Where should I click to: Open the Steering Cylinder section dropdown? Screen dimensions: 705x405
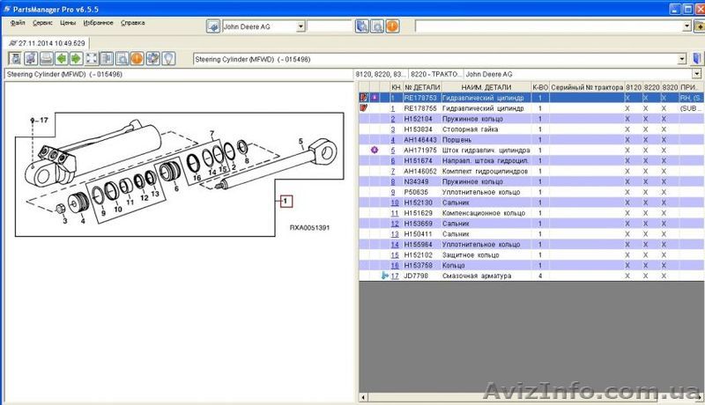[x=682, y=59]
